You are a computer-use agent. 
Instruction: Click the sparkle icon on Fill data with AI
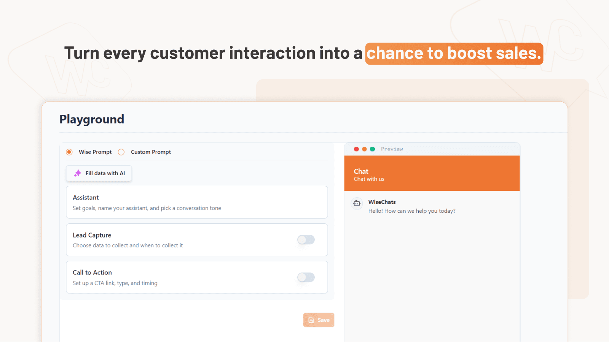[78, 173]
